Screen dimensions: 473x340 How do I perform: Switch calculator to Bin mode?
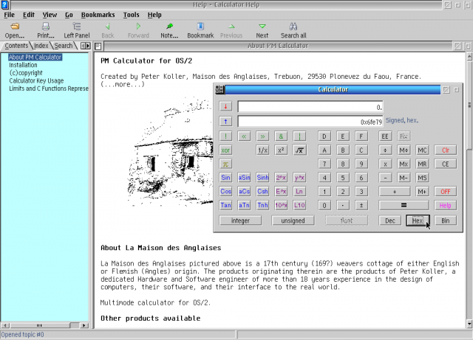pyautogui.click(x=445, y=221)
